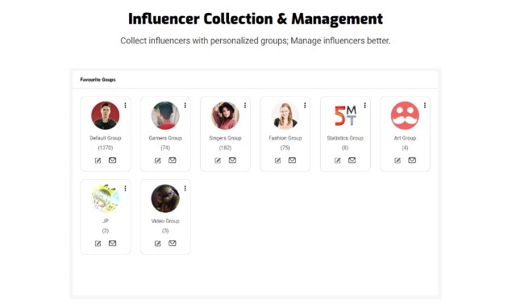The height and width of the screenshot is (305, 516).
Task: Open more options for Art Group
Action: pos(425,105)
